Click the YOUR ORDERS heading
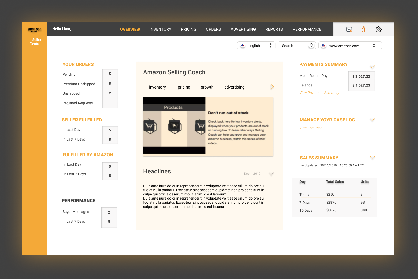 78,64
